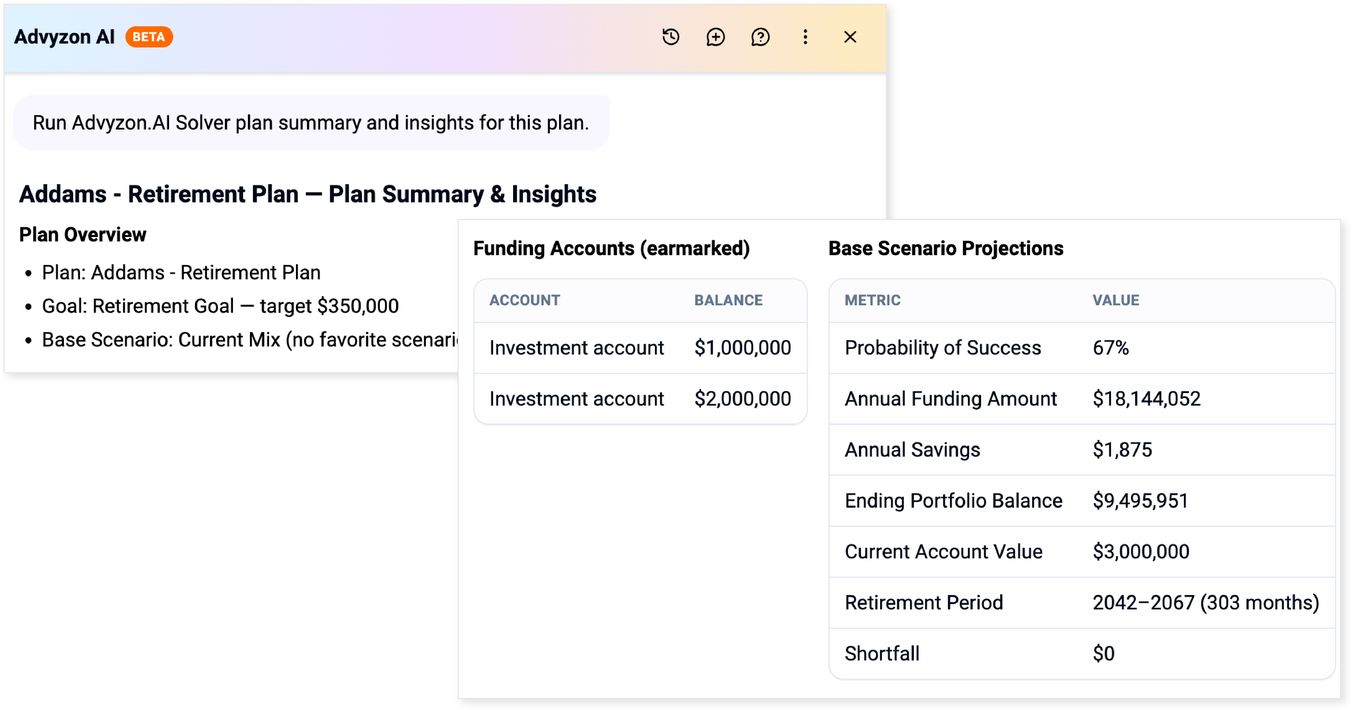The image size is (1352, 710).
Task: Click the Funding Accounts (earmarked) heading
Action: pyautogui.click(x=611, y=248)
